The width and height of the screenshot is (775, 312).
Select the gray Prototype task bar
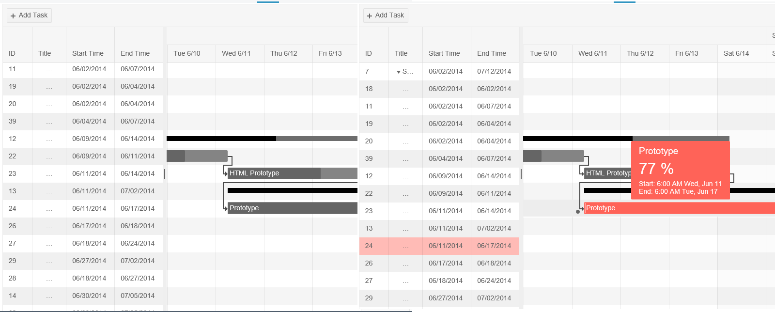[x=291, y=208]
